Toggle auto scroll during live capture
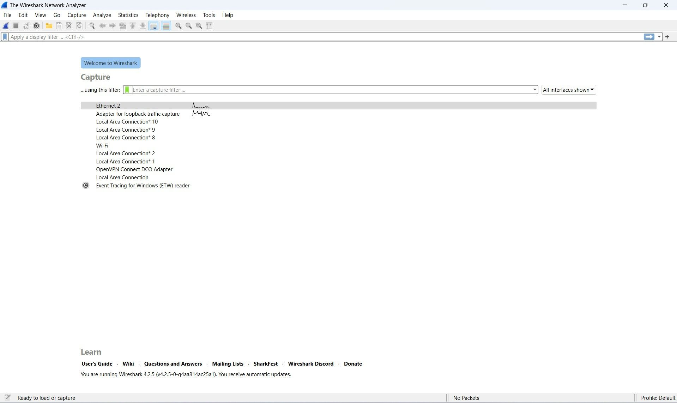The image size is (677, 403). (153, 26)
